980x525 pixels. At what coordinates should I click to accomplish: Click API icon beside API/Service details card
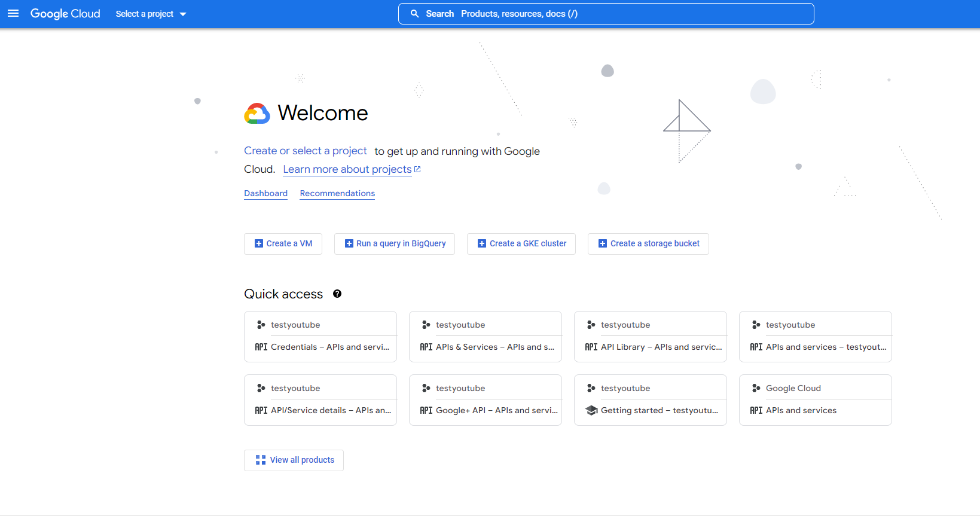click(x=261, y=410)
